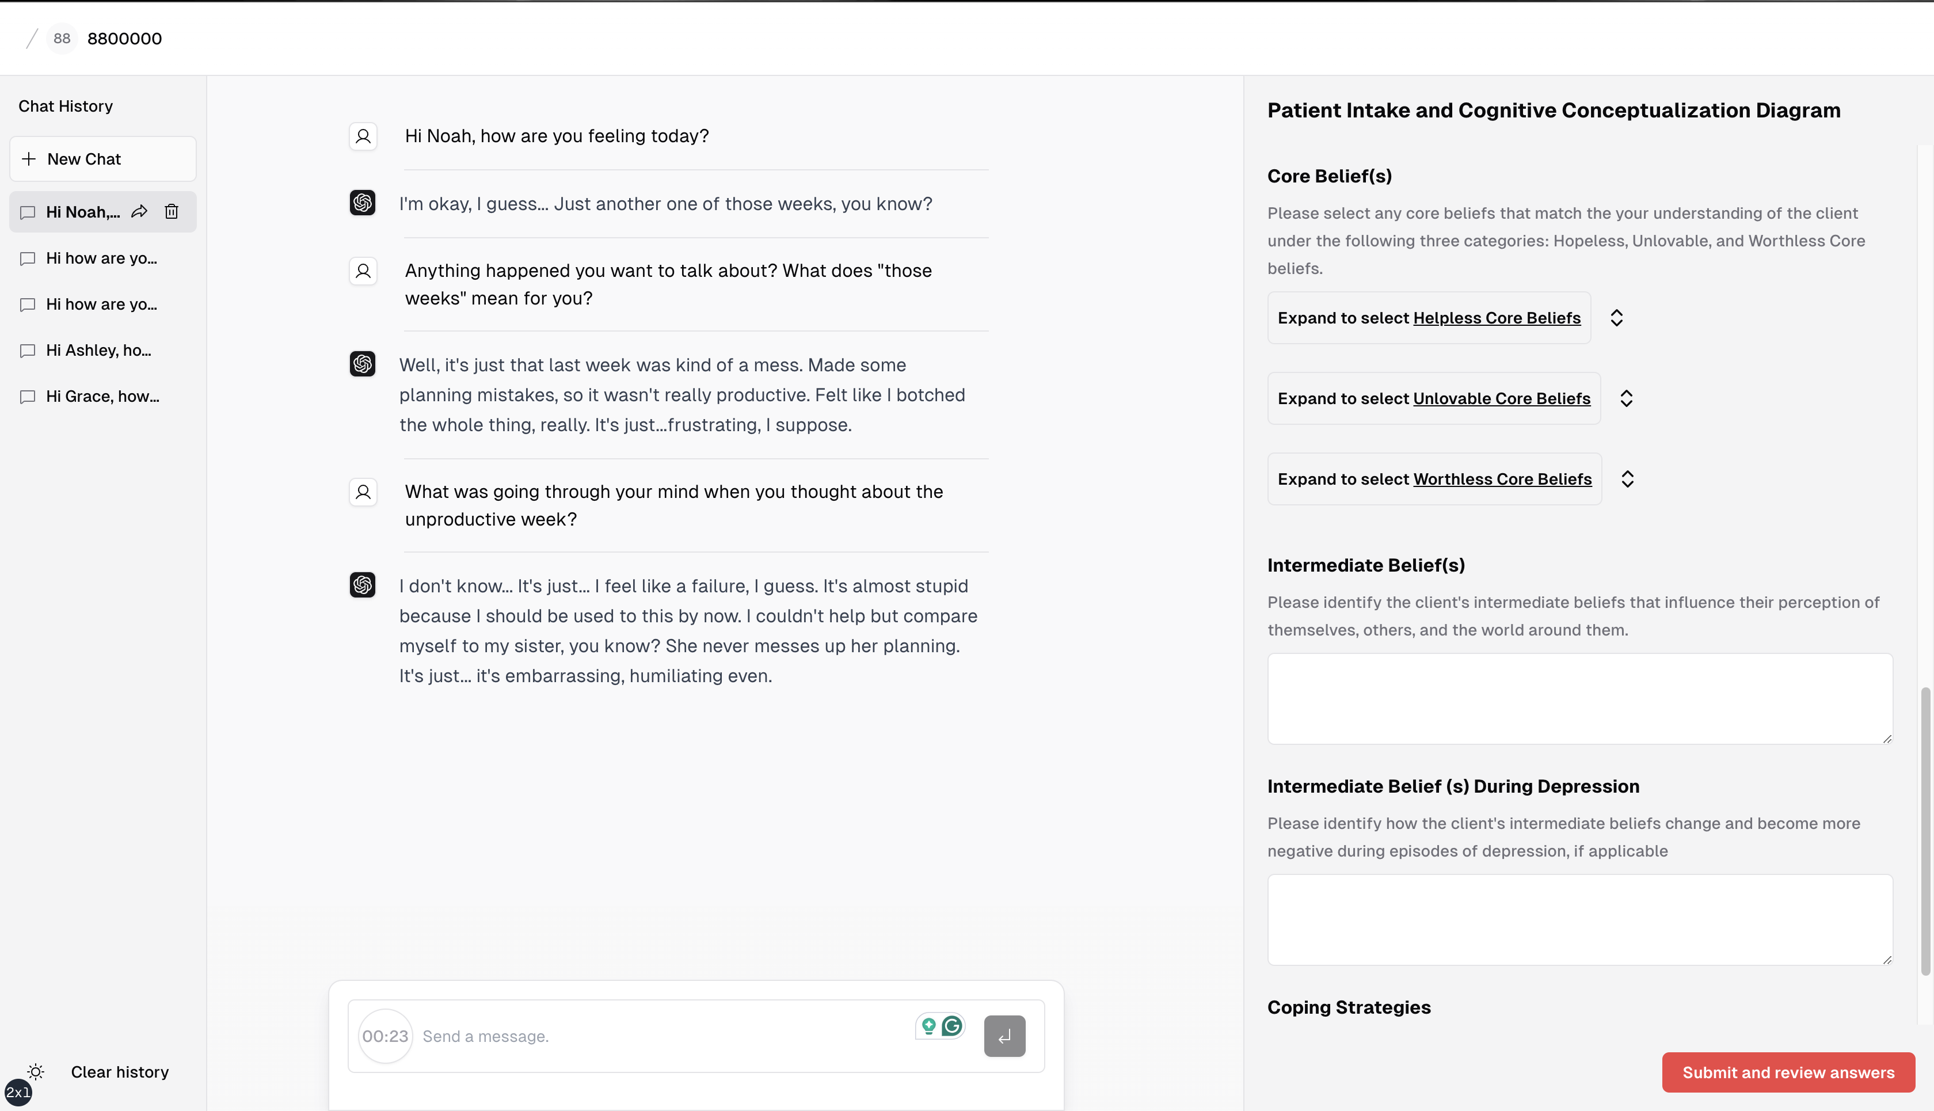
Task: Open the Hi Ashley chat history item
Action: click(x=98, y=350)
